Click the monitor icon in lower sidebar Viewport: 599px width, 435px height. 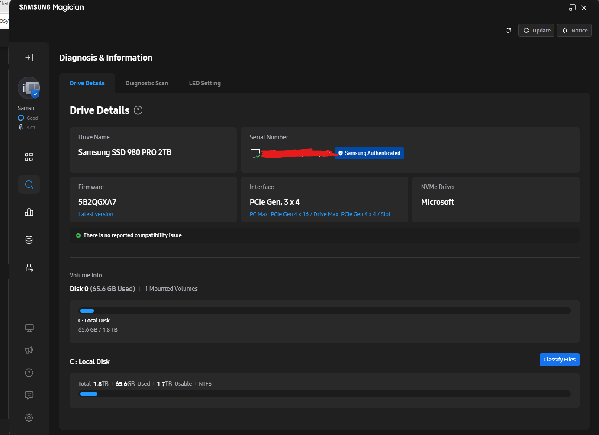(x=29, y=328)
